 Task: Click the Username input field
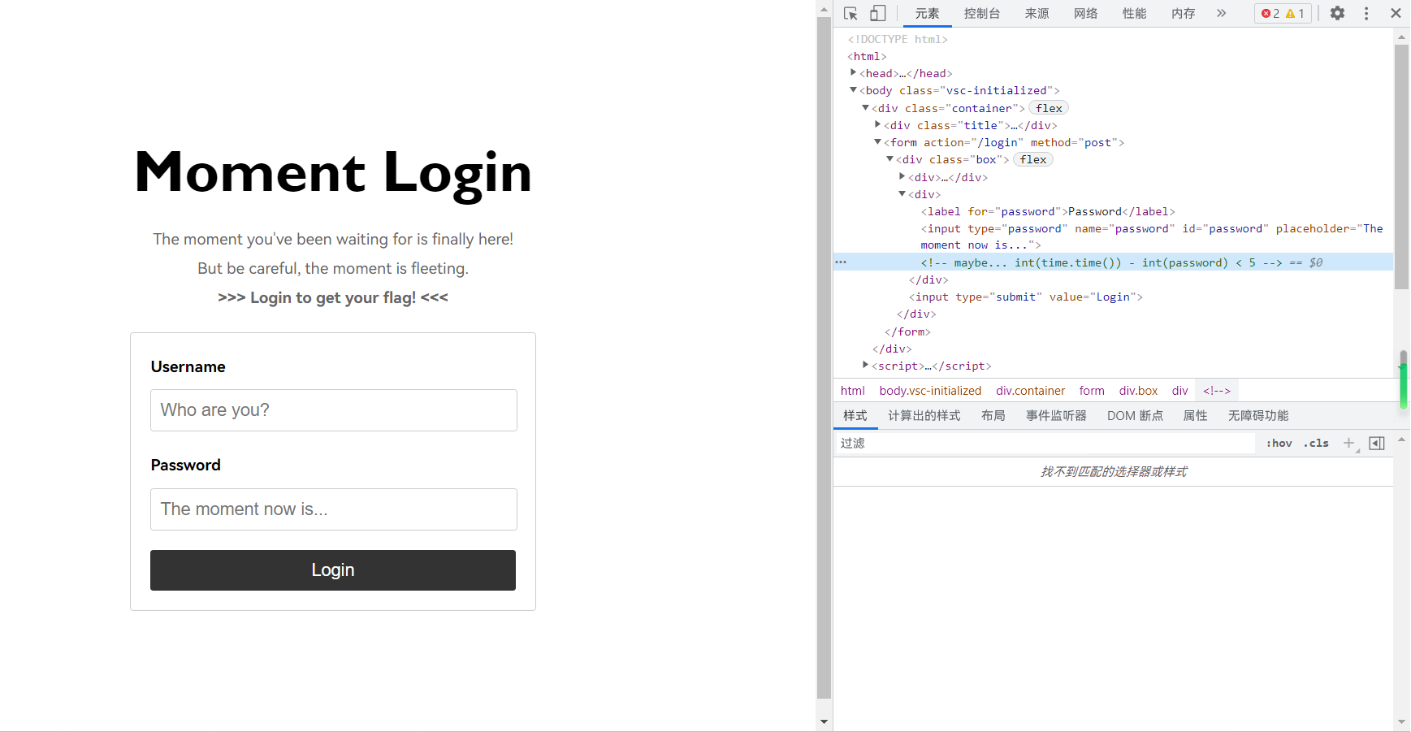[x=333, y=410]
